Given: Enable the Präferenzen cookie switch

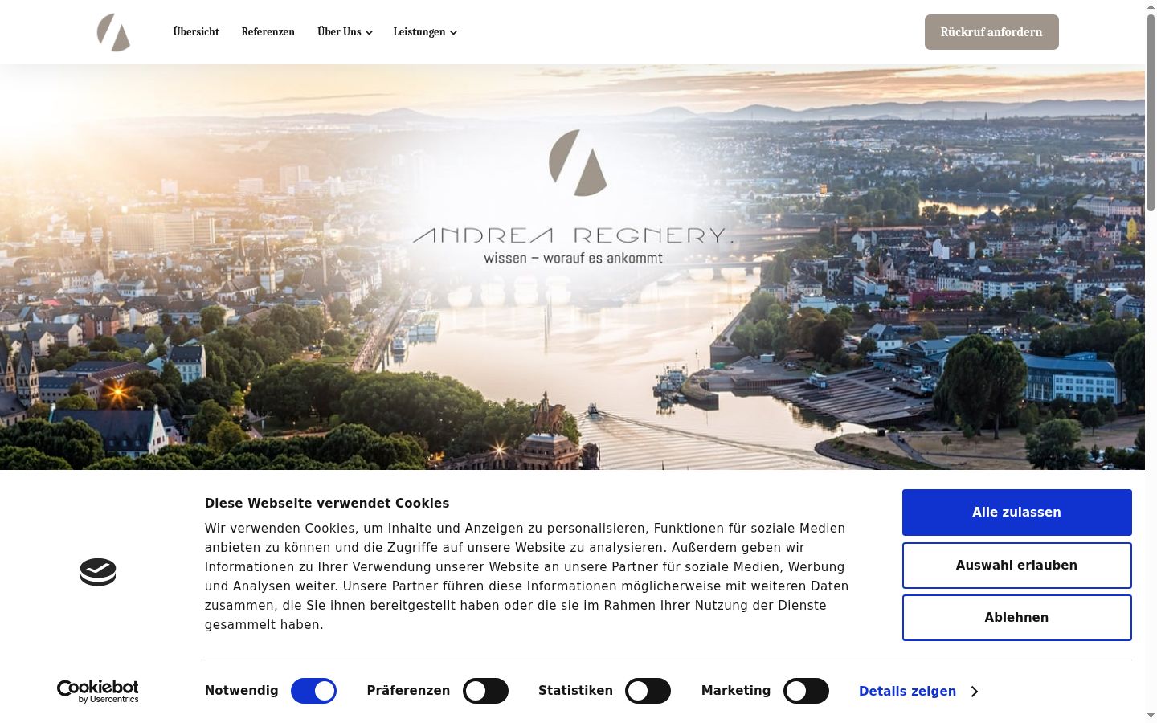Looking at the screenshot, I should (x=485, y=691).
